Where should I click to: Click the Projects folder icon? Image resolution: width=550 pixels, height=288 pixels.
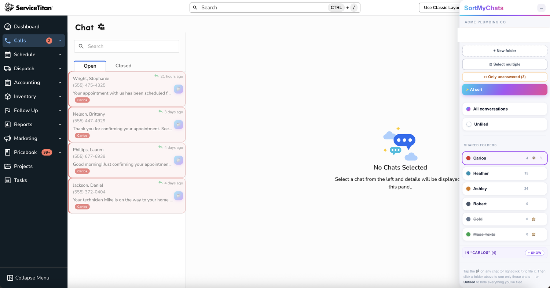point(8,166)
